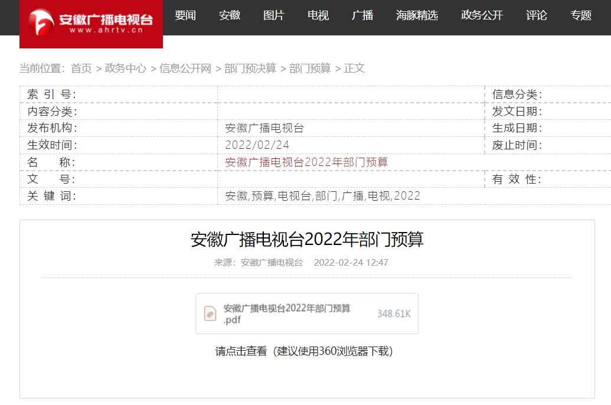Click the 348.61K file size label
The width and height of the screenshot is (611, 405).
394,313
